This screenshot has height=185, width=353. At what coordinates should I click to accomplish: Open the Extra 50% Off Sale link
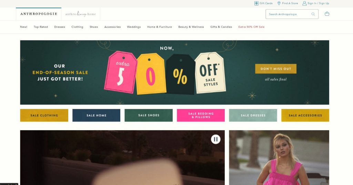(x=251, y=27)
